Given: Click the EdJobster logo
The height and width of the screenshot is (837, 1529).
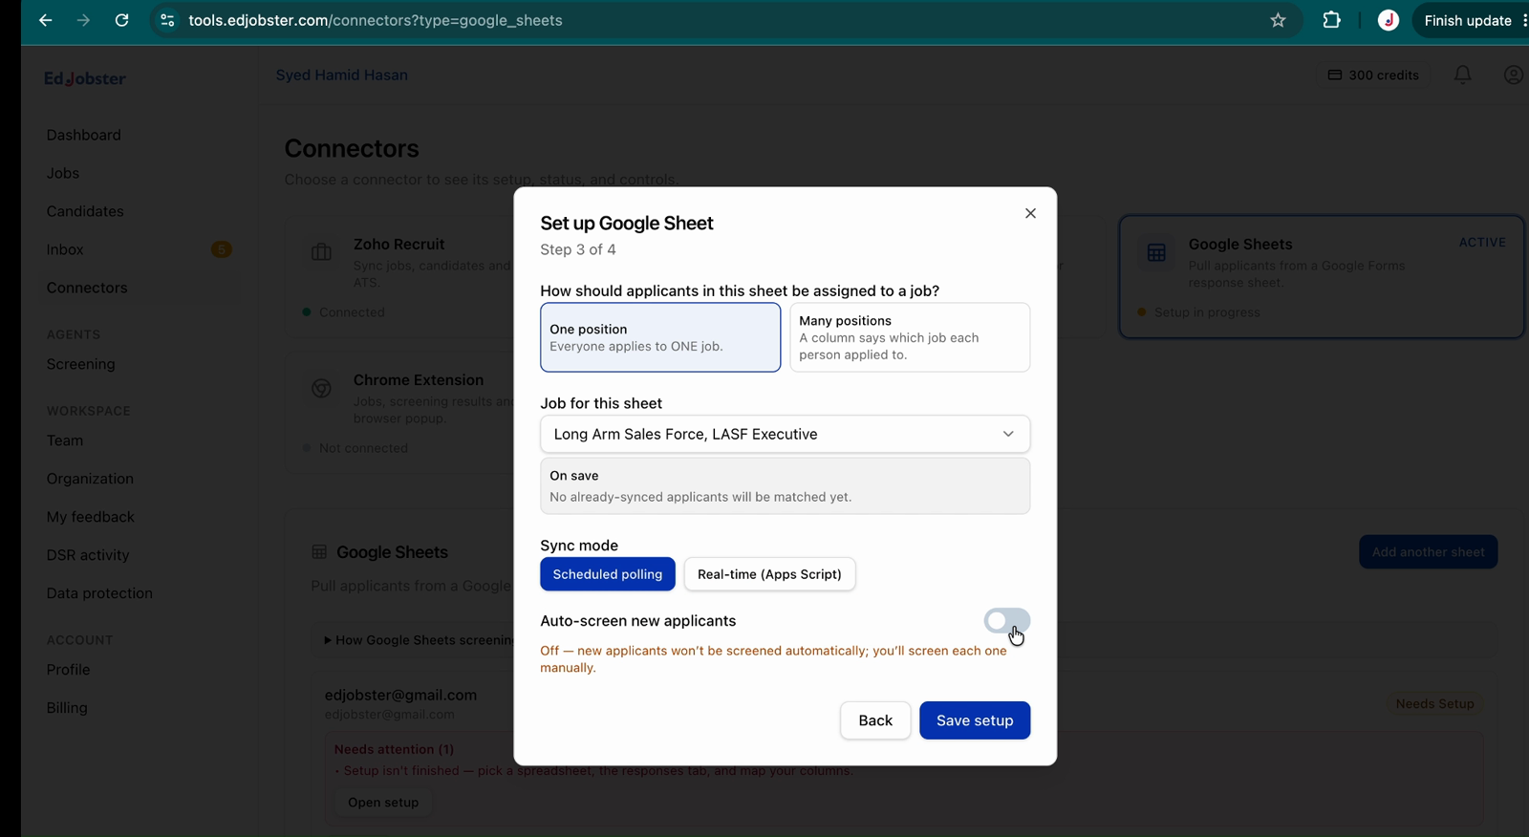Looking at the screenshot, I should pyautogui.click(x=85, y=78).
